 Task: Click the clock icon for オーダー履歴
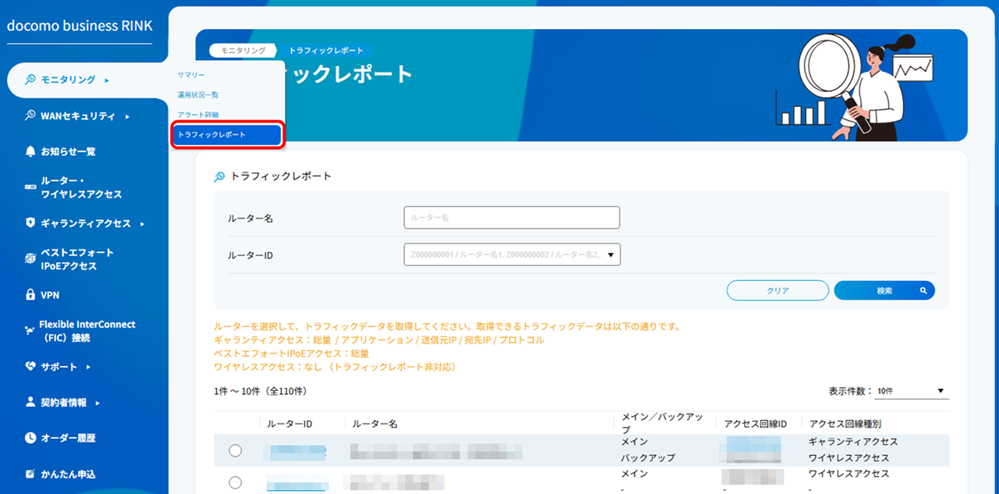click(x=30, y=438)
